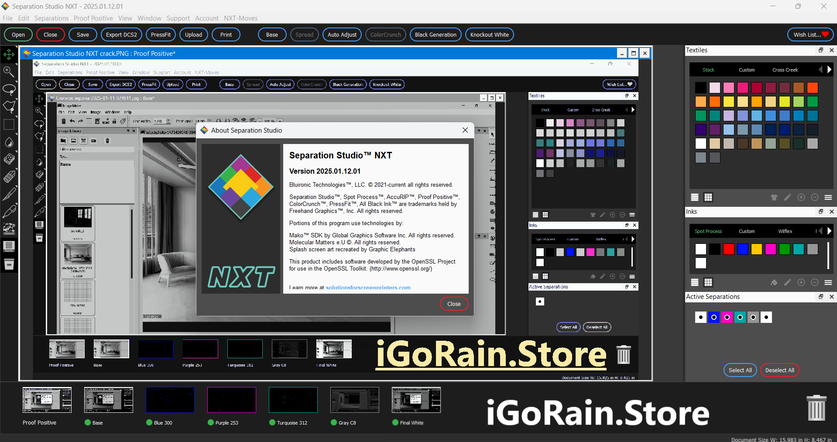The width and height of the screenshot is (837, 442).
Task: Toggle the blue active separation
Action: coord(714,317)
